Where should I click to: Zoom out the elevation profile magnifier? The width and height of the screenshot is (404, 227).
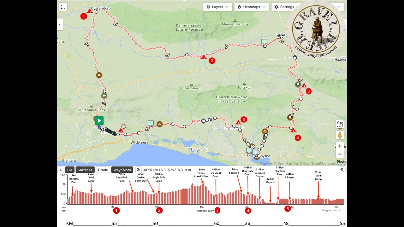point(138,170)
